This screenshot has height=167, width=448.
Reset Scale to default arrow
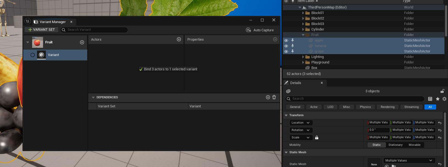click(440, 138)
